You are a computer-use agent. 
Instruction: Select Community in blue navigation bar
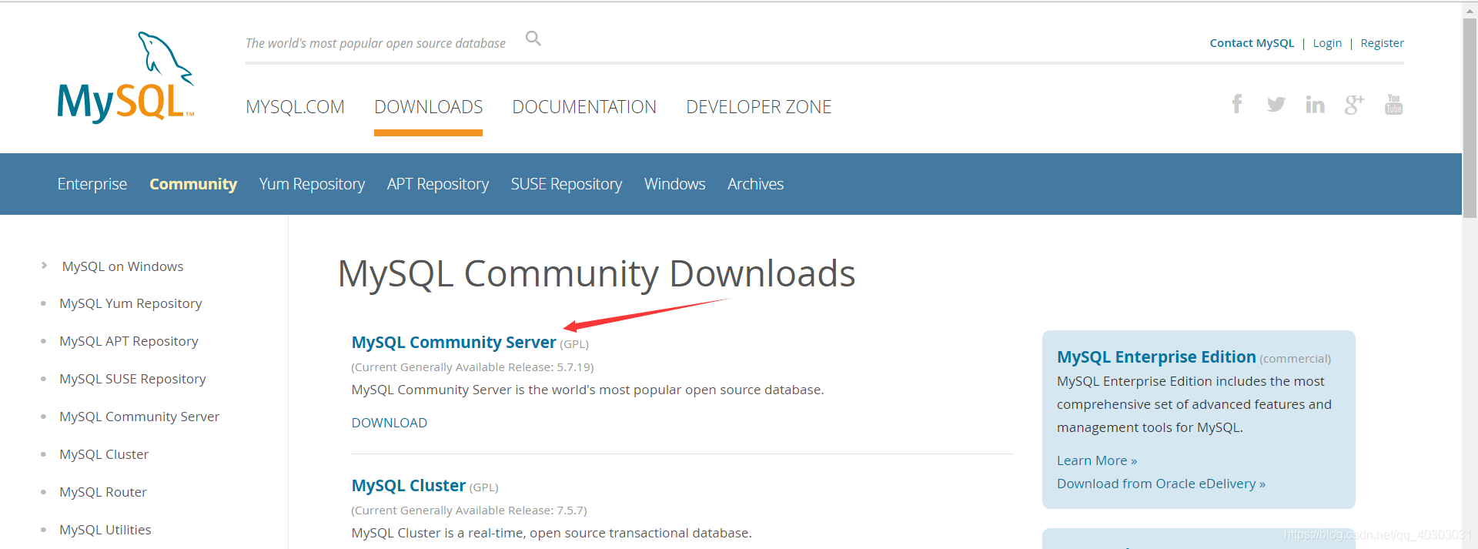point(193,184)
